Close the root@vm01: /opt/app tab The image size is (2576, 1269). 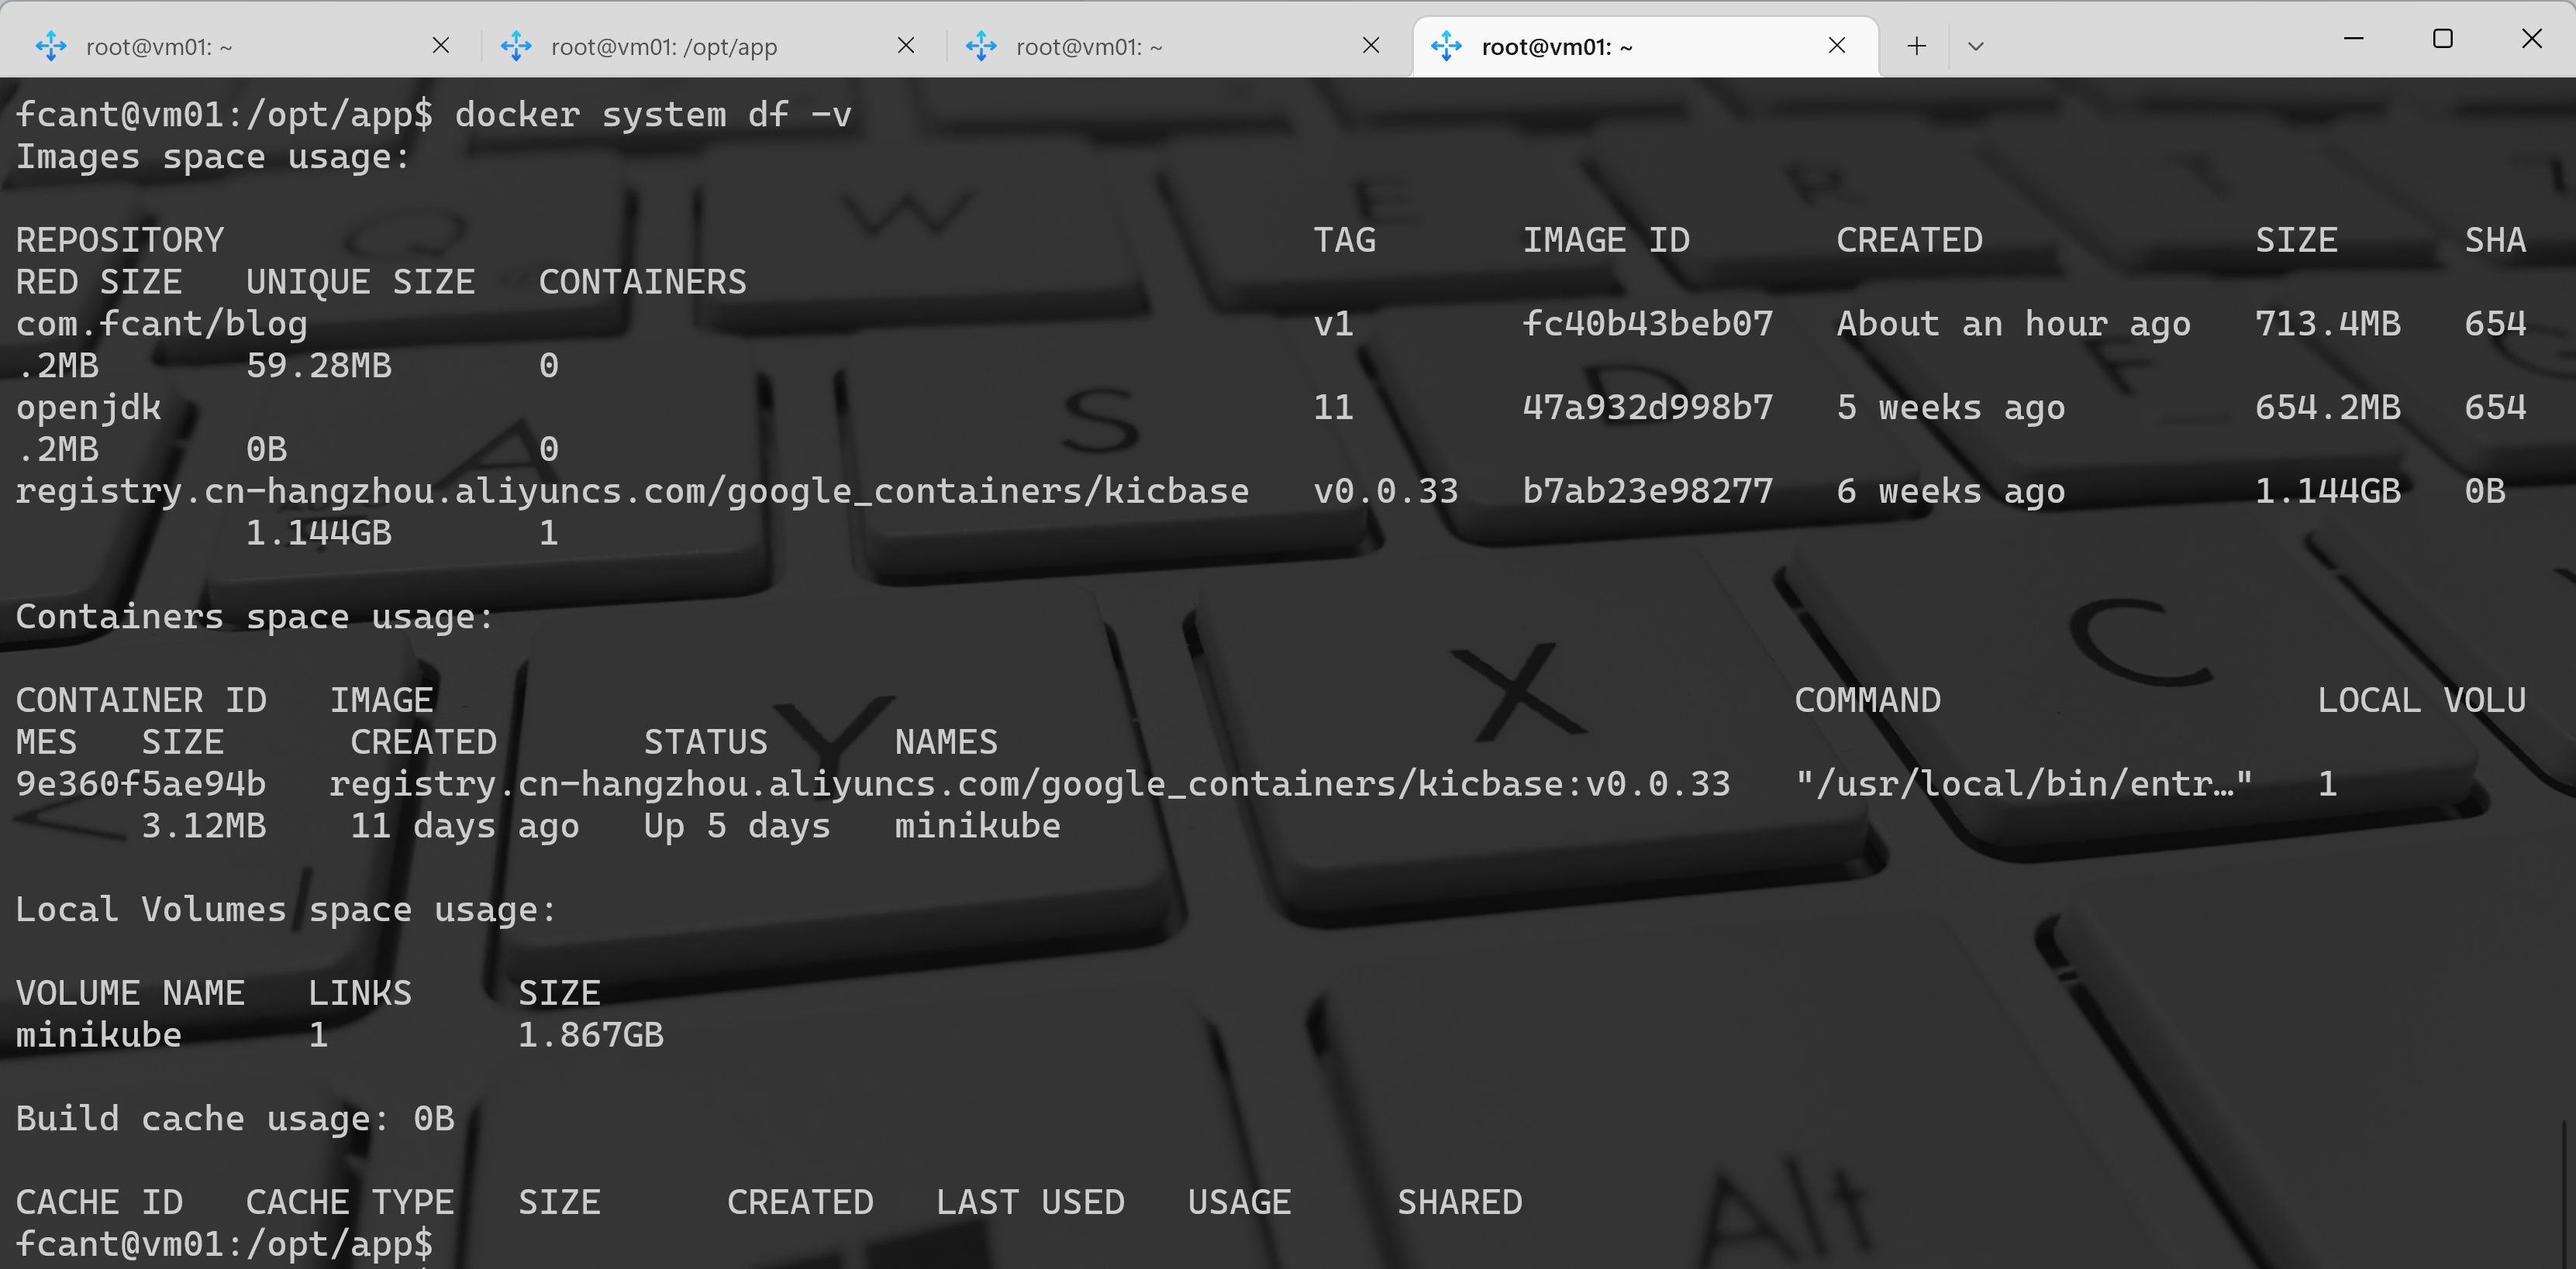click(x=906, y=46)
